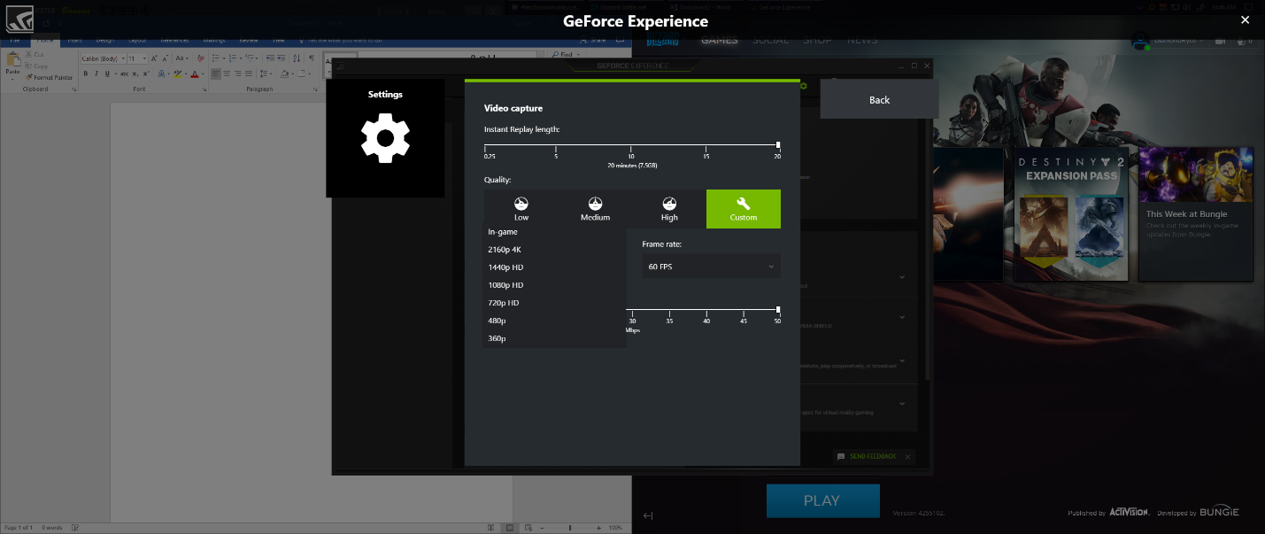Click the Back button in overlay
Viewport: 1265px width, 534px height.
[879, 99]
